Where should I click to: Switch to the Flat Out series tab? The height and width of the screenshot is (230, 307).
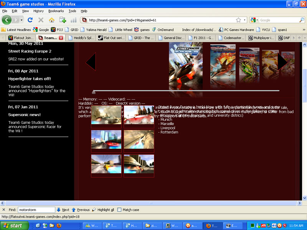click(111, 38)
